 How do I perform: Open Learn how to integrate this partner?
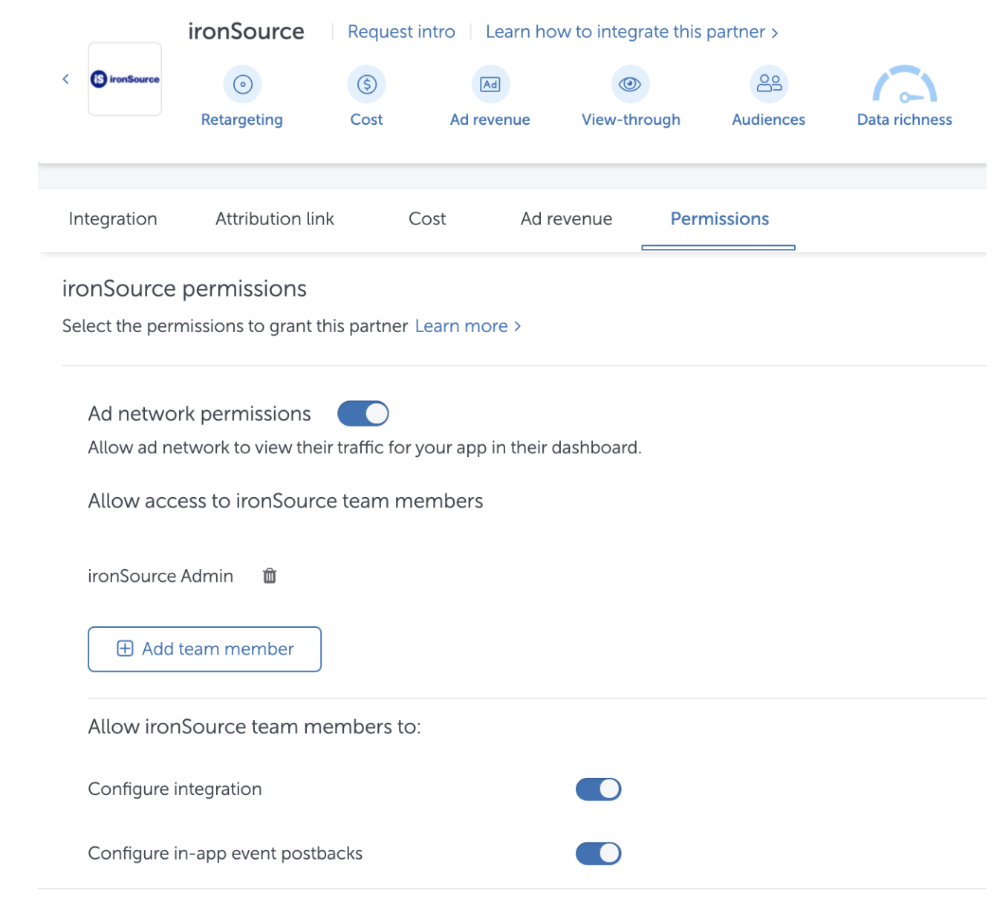tap(631, 32)
